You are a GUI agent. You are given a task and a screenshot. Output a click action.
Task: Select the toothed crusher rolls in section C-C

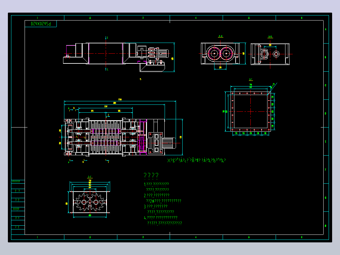[90, 202]
